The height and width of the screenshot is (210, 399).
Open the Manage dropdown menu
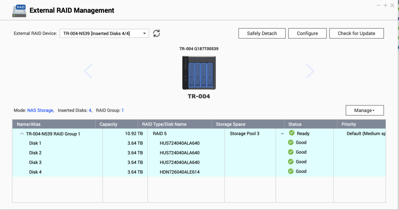[365, 110]
